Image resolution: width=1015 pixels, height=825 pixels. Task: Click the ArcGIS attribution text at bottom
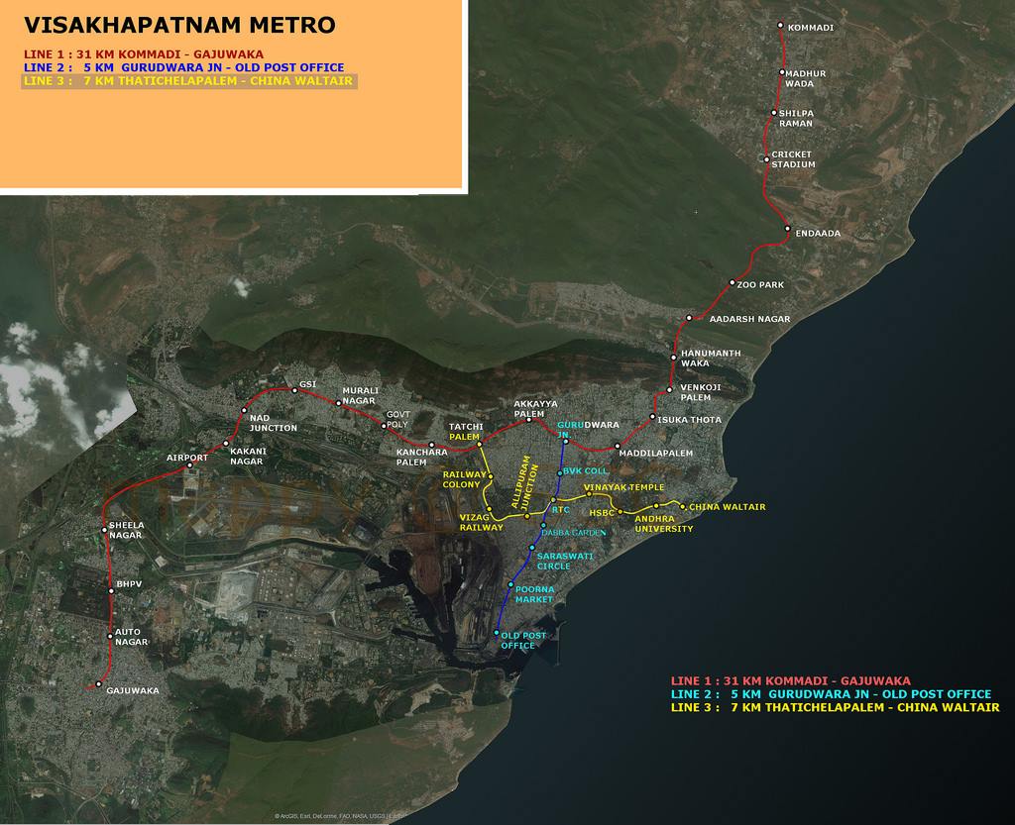coord(342,816)
